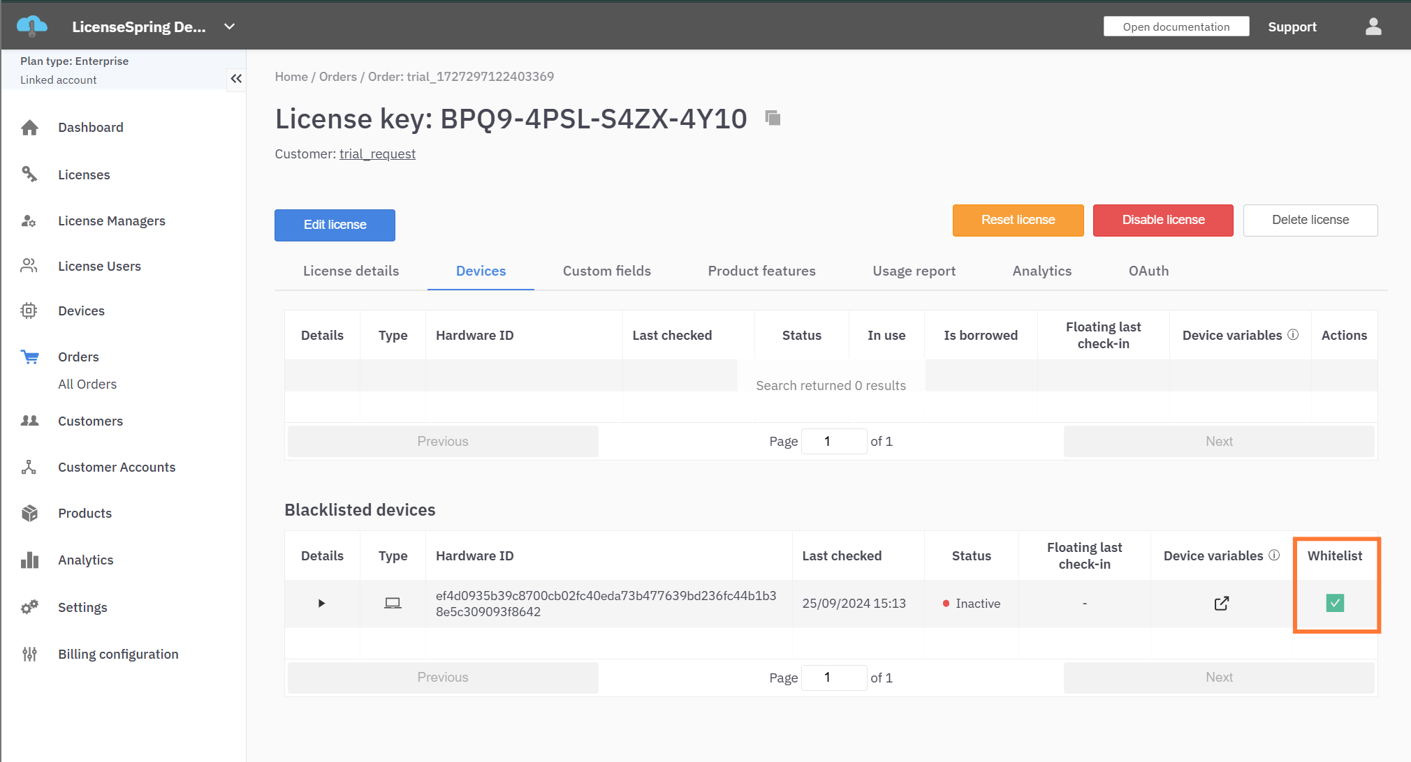
Task: Click the Disable license button
Action: 1163,221
